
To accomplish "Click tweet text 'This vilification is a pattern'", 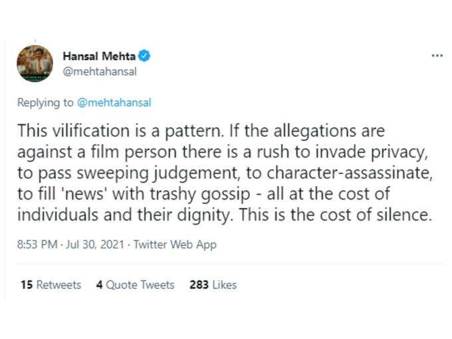I will coord(120,131).
